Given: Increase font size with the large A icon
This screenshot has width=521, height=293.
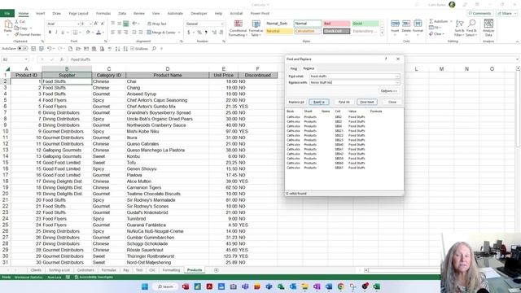Looking at the screenshot, I should tap(96, 24).
